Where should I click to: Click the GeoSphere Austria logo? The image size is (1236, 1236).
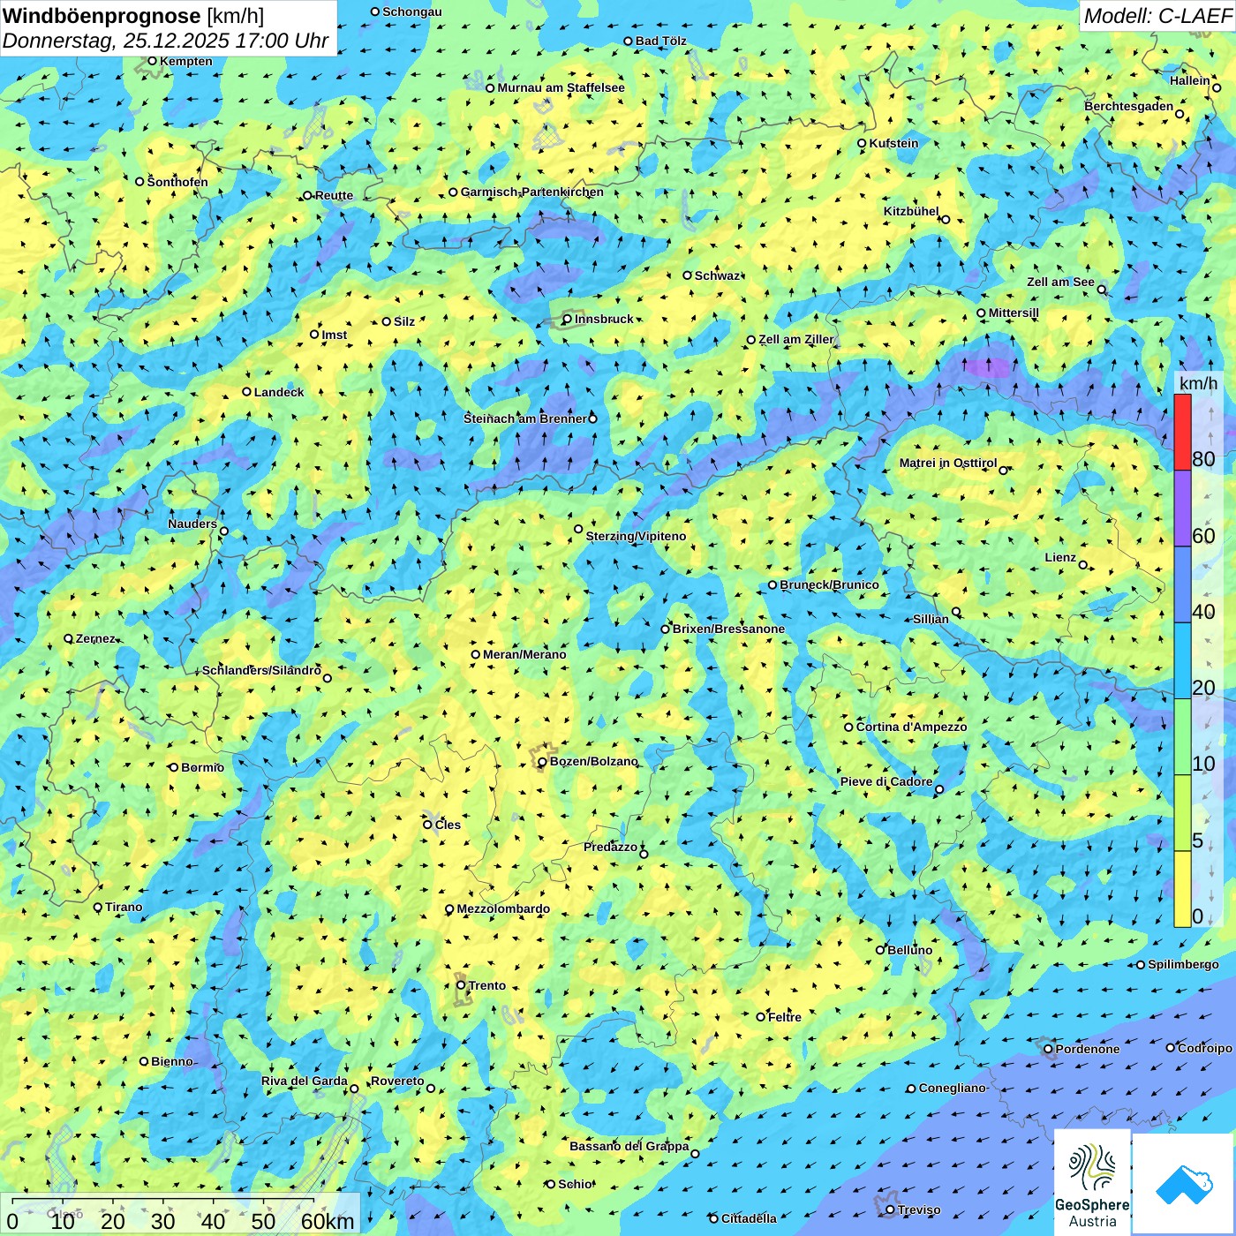pyautogui.click(x=1092, y=1181)
